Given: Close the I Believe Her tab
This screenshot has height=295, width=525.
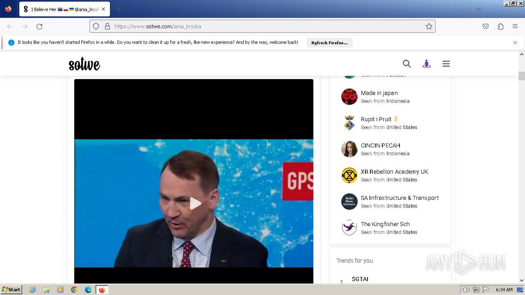Looking at the screenshot, I should tap(103, 9).
